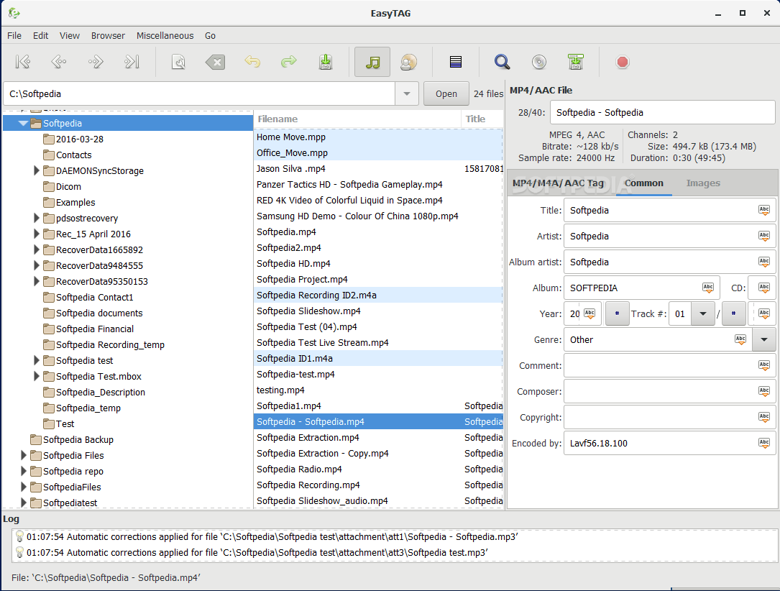780x591 pixels.
Task: Open the Browser menu
Action: click(x=108, y=35)
